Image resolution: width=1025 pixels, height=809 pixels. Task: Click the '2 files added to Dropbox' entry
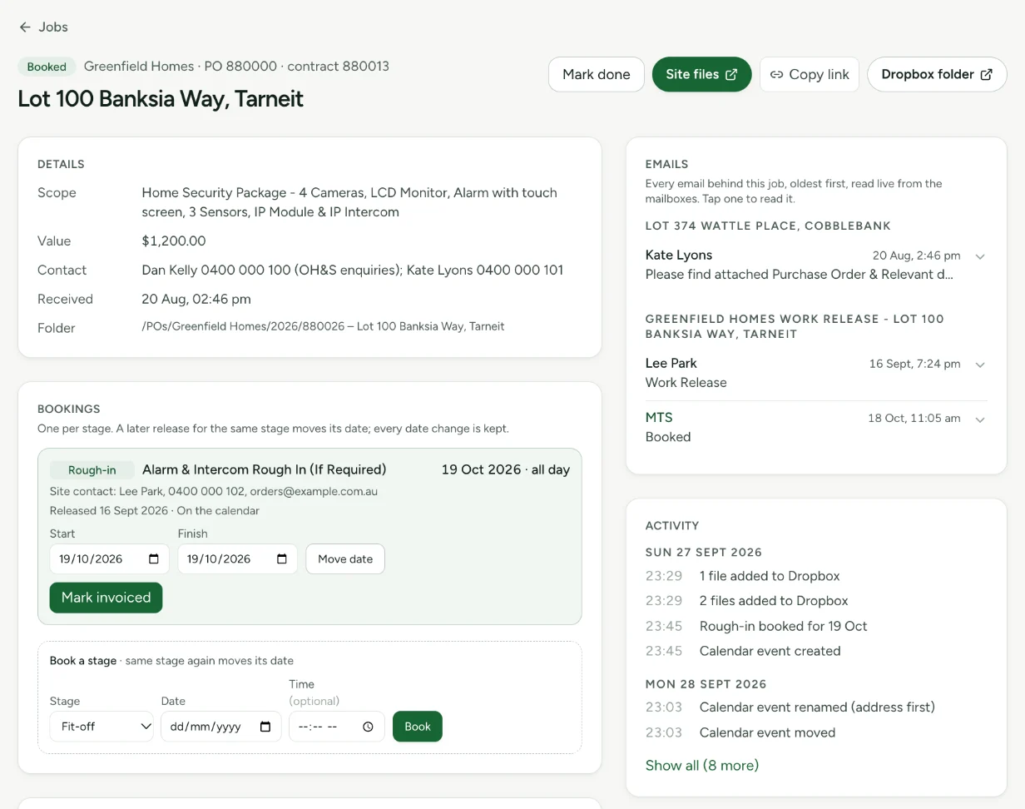774,601
